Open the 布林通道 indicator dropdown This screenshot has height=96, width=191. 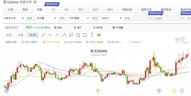click(x=79, y=18)
